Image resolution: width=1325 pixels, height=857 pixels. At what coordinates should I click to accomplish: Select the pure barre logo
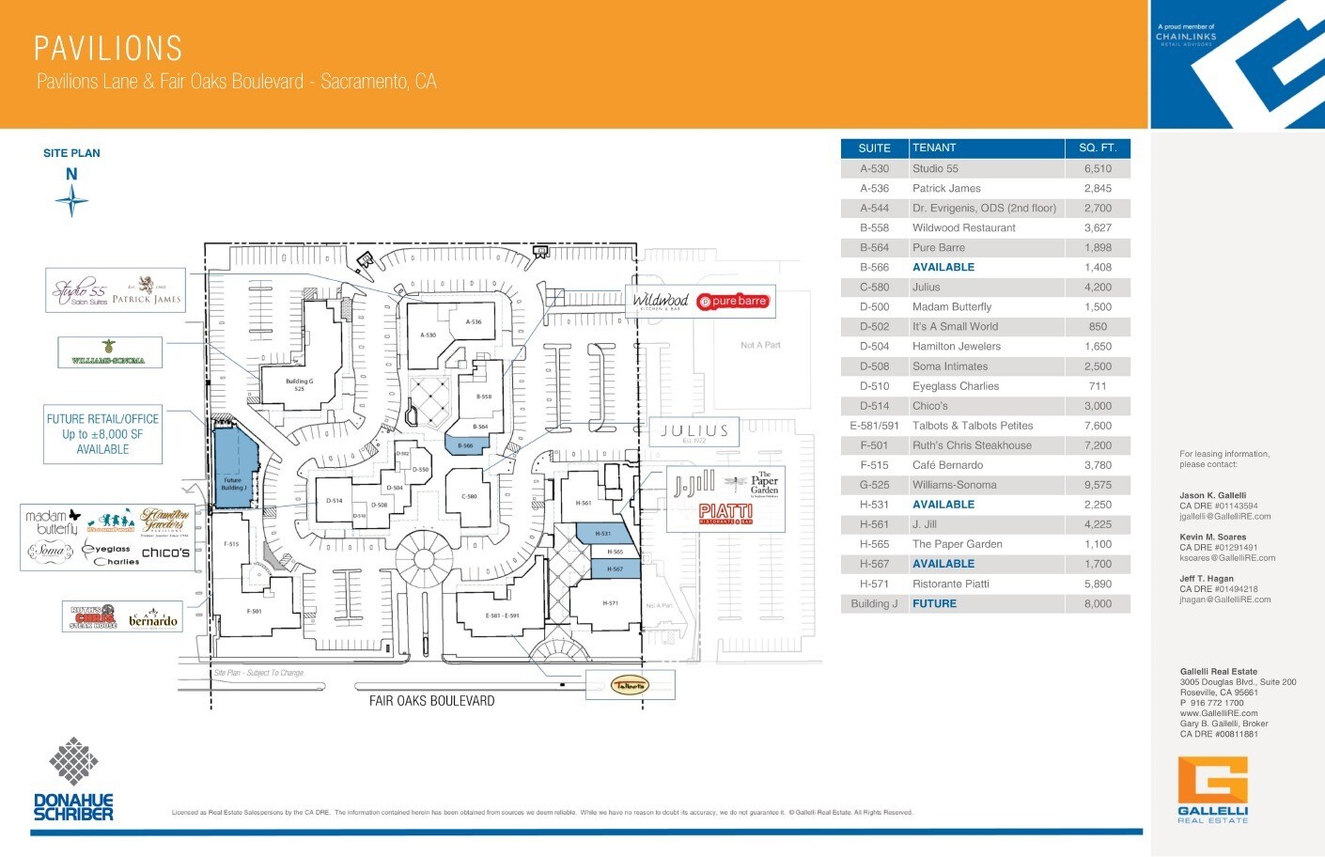click(x=733, y=301)
